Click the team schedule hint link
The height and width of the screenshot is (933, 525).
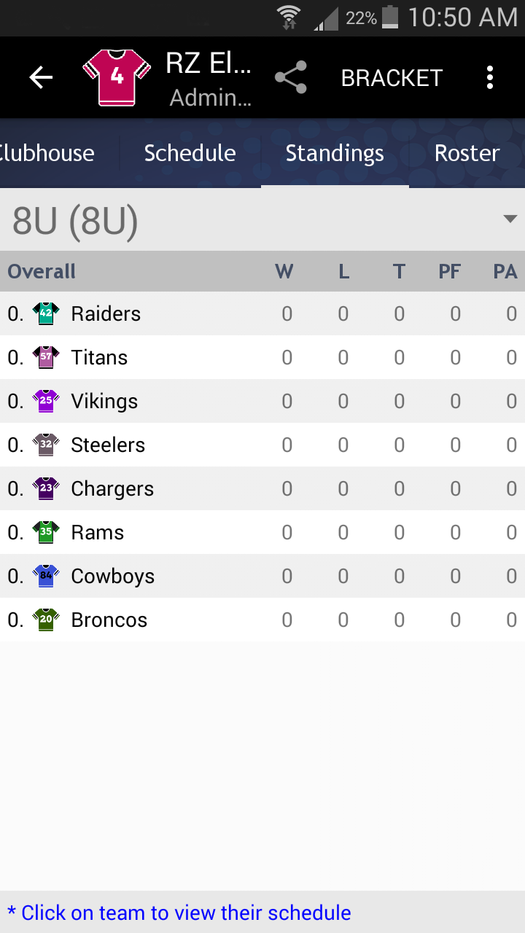179,913
